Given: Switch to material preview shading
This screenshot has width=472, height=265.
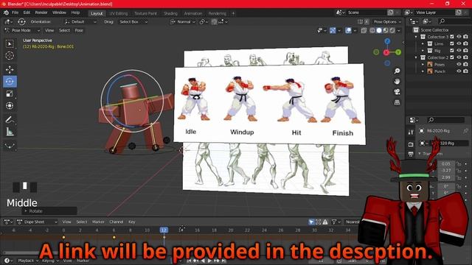Looking at the screenshot, I should tap(386, 30).
